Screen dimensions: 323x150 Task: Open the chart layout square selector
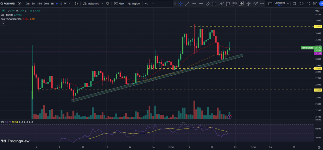[270, 3]
